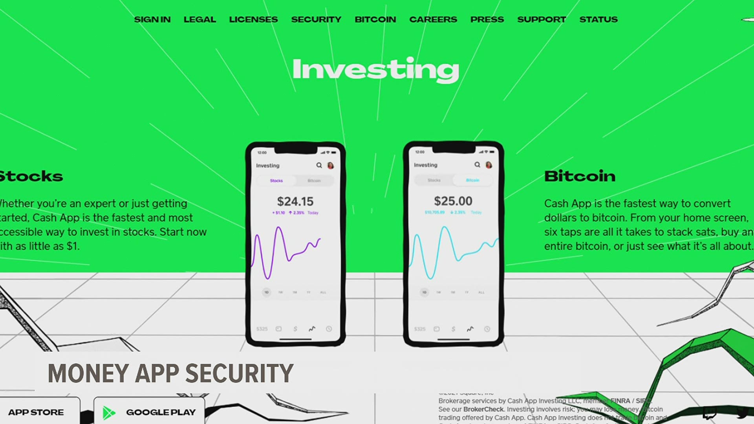Open the SUPPORT menu item
The height and width of the screenshot is (424, 754).
pyautogui.click(x=542, y=20)
